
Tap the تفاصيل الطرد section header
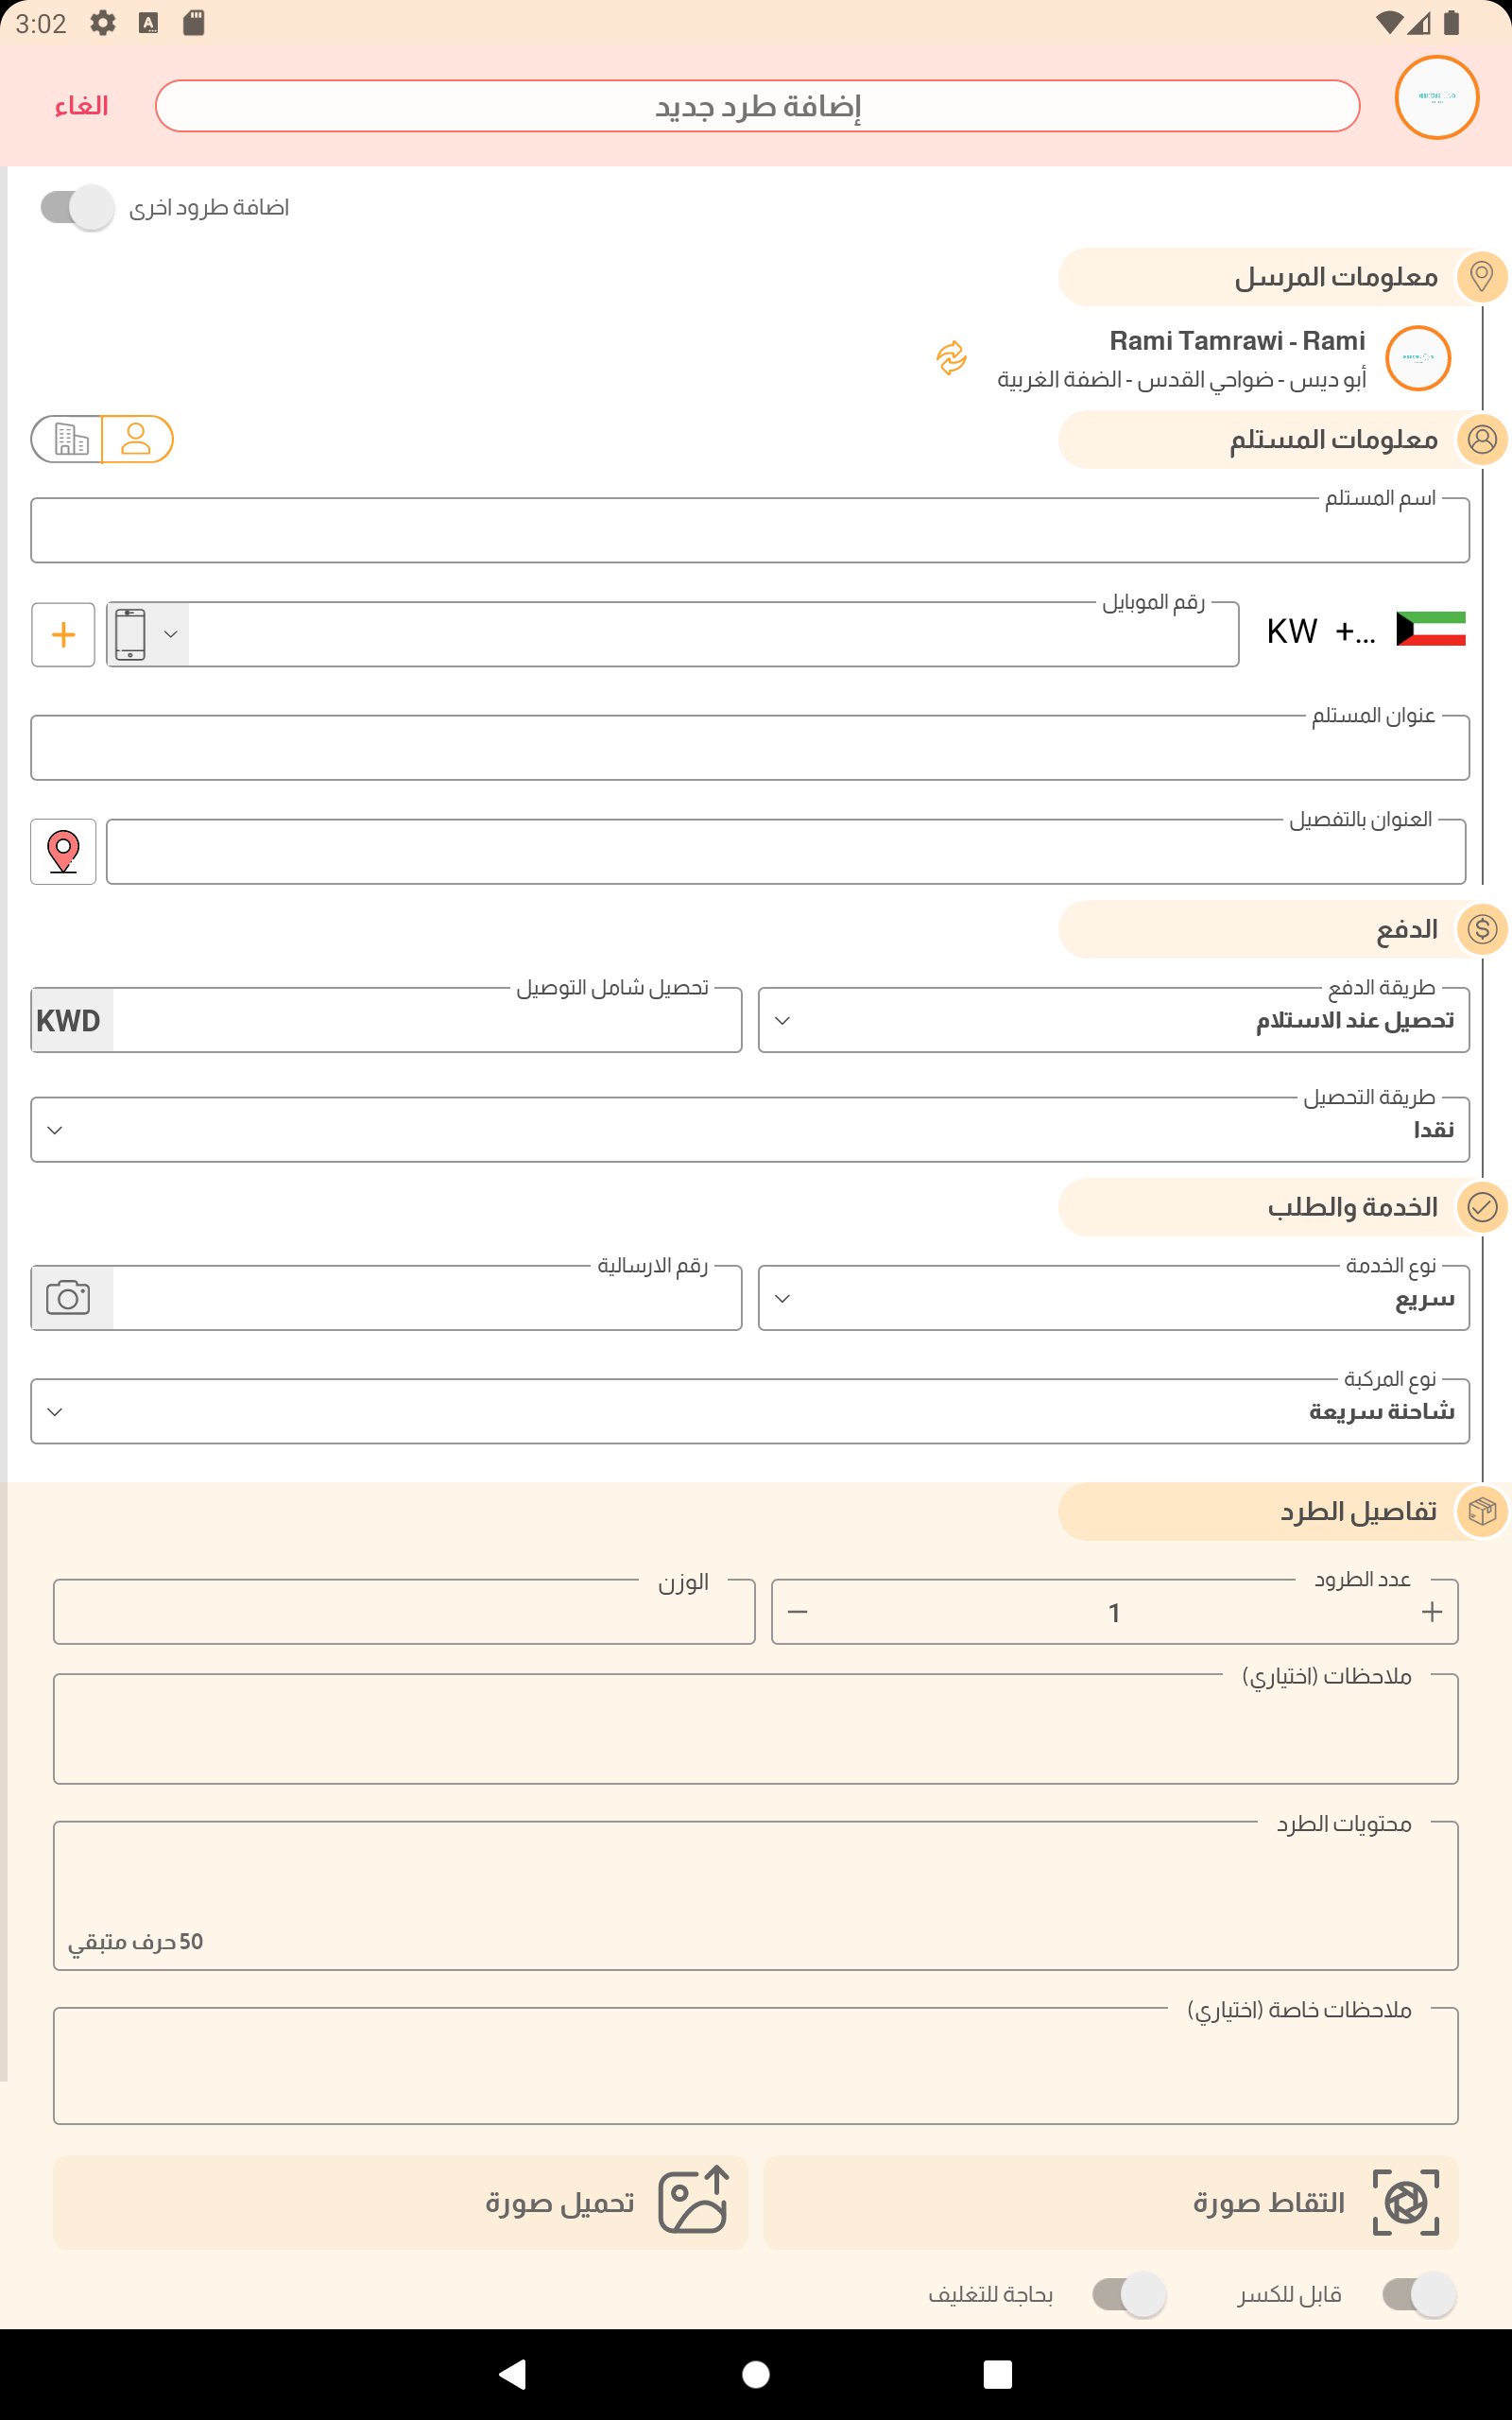(x=1270, y=1512)
